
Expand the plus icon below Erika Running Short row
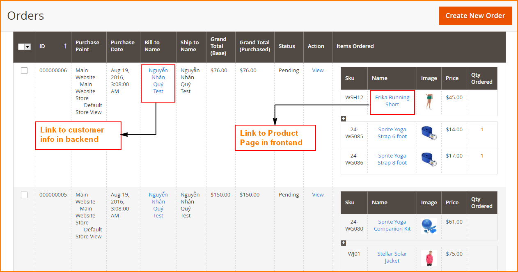(344, 119)
